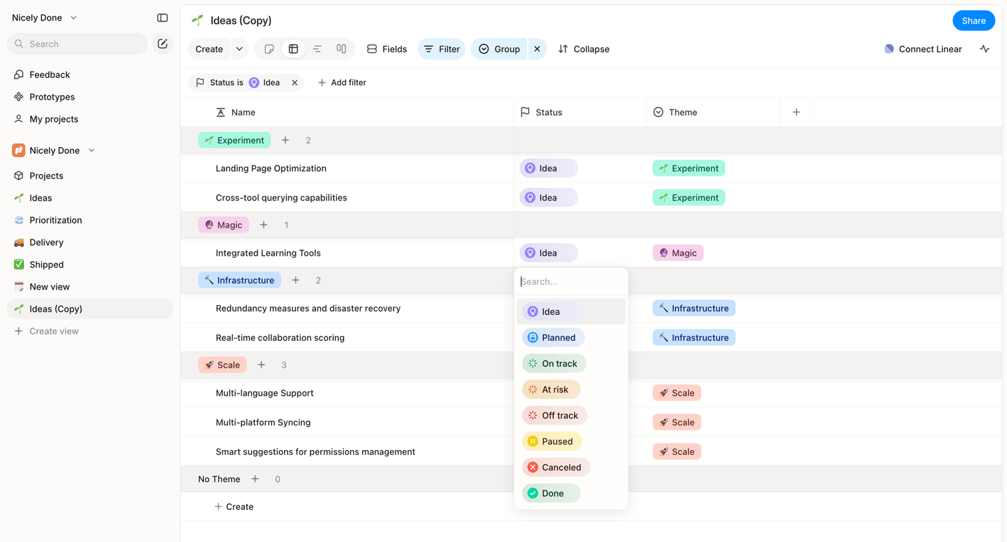Pick the Done status option

coord(551,493)
